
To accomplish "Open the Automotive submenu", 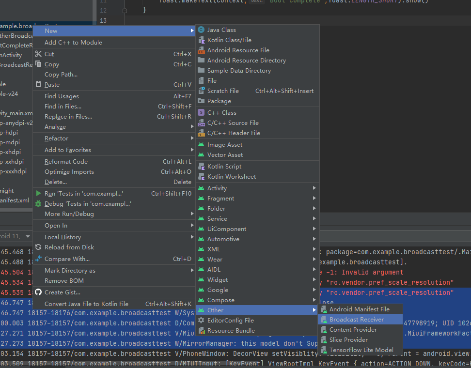I will tap(257, 239).
